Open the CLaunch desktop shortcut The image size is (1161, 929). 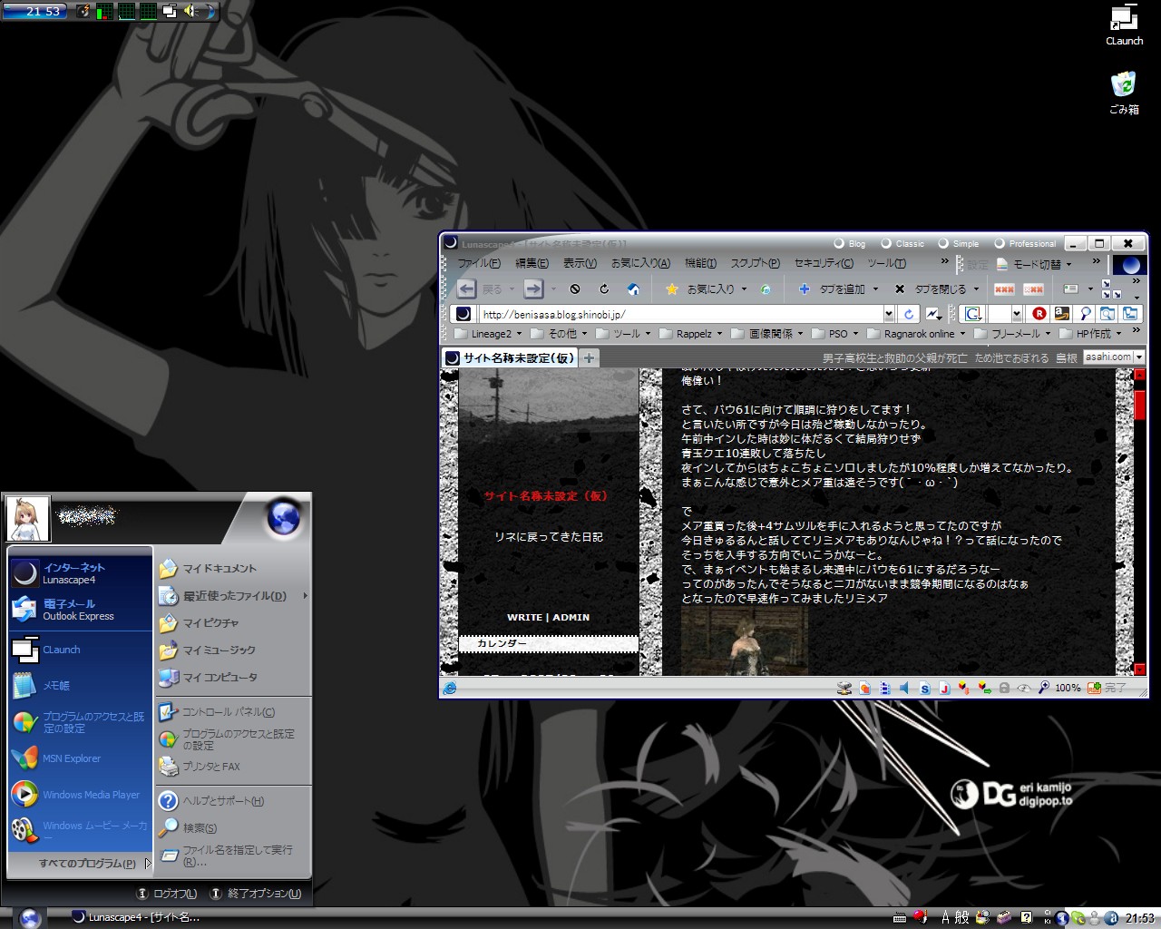tap(1124, 25)
